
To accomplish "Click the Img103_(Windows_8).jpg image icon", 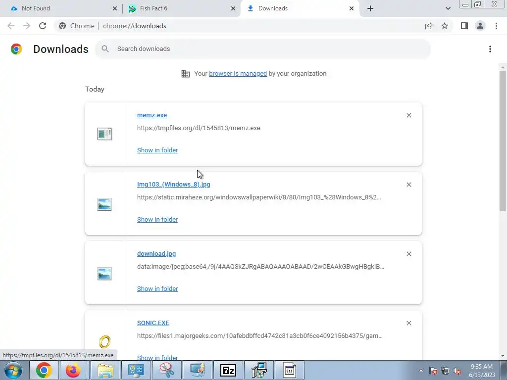I will pos(104,204).
